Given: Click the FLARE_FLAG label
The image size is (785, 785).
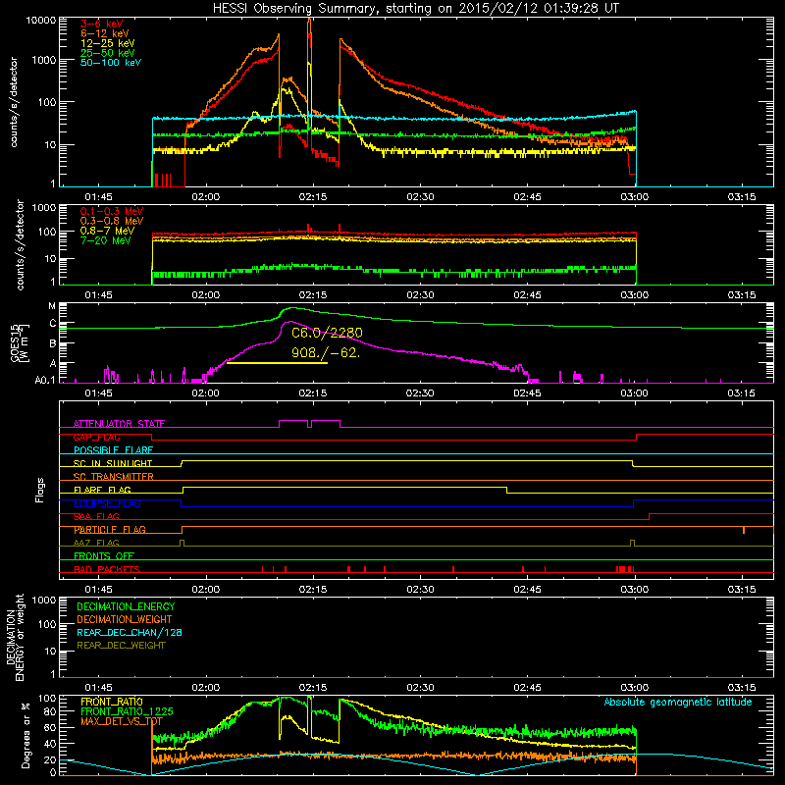Looking at the screenshot, I should (x=102, y=490).
